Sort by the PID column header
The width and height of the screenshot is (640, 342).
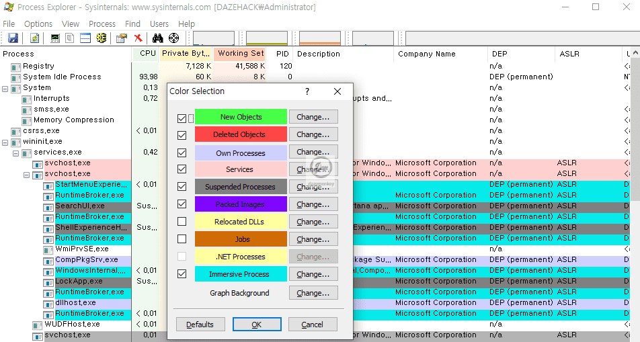[x=281, y=54]
